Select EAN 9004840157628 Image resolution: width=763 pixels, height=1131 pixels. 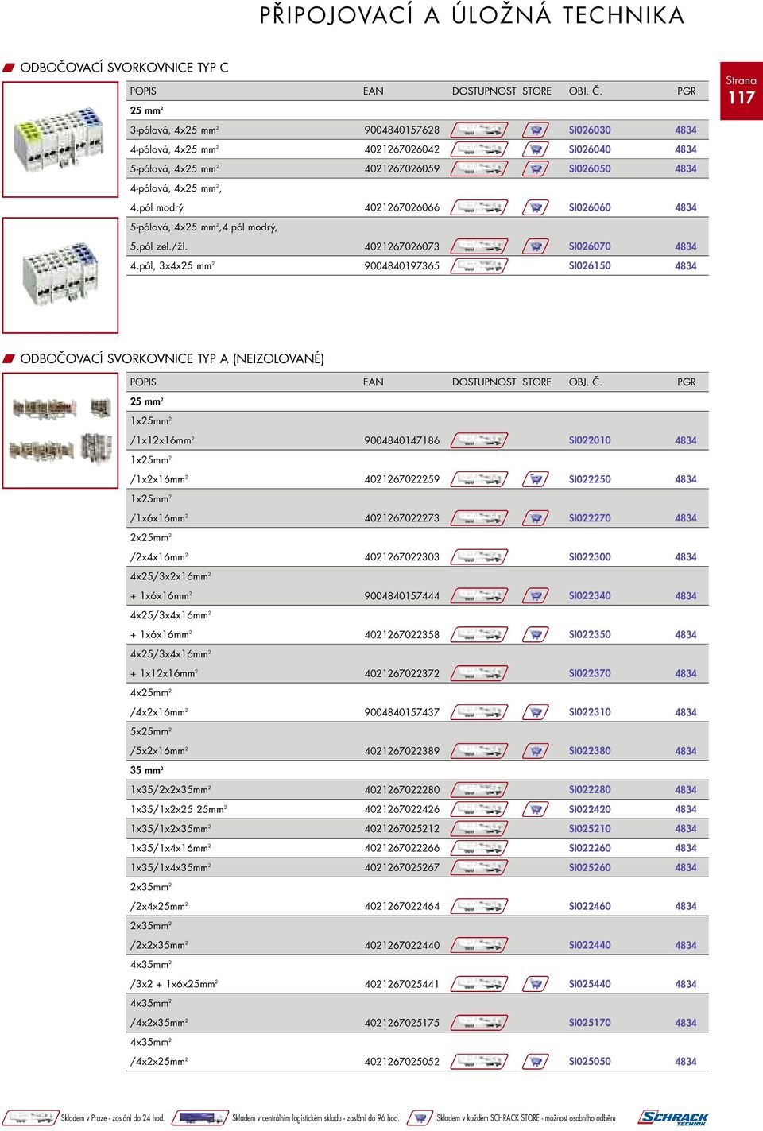pos(401,130)
